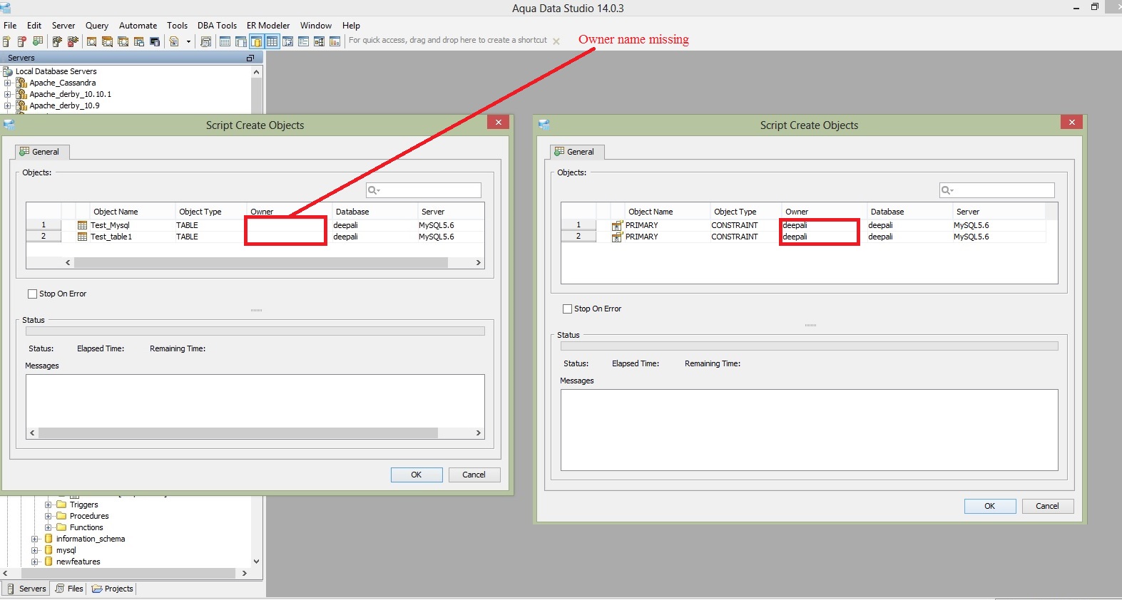Viewport: 1122px width, 600px height.
Task: Click Cancel in the left dialog
Action: click(x=474, y=475)
